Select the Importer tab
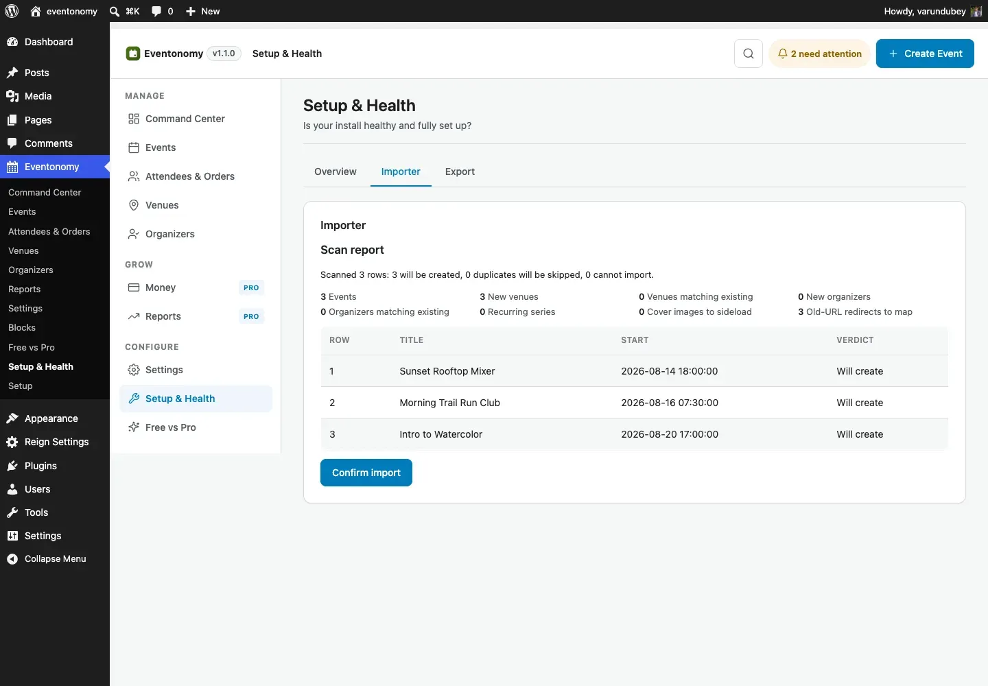 tap(401, 171)
